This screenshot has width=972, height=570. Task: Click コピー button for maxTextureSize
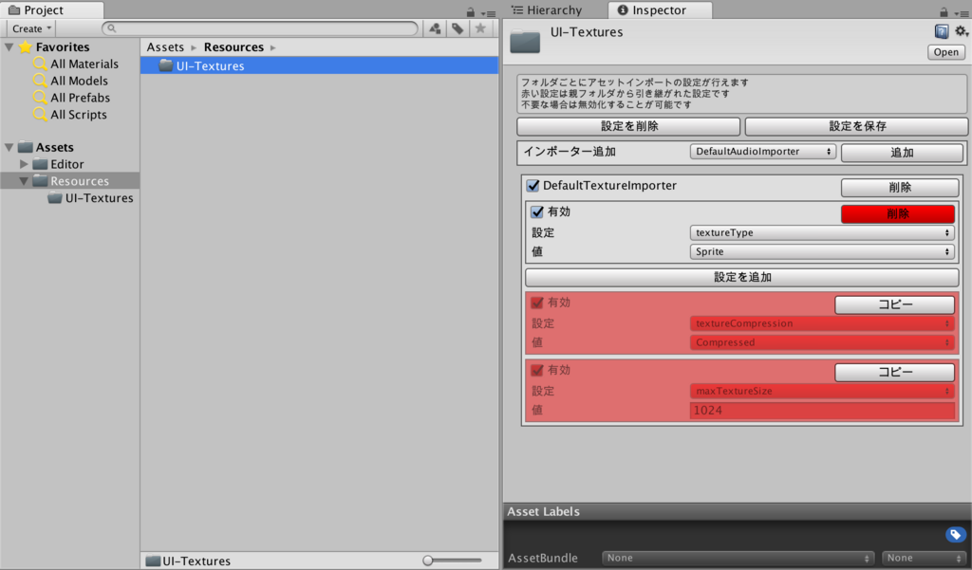tap(894, 373)
